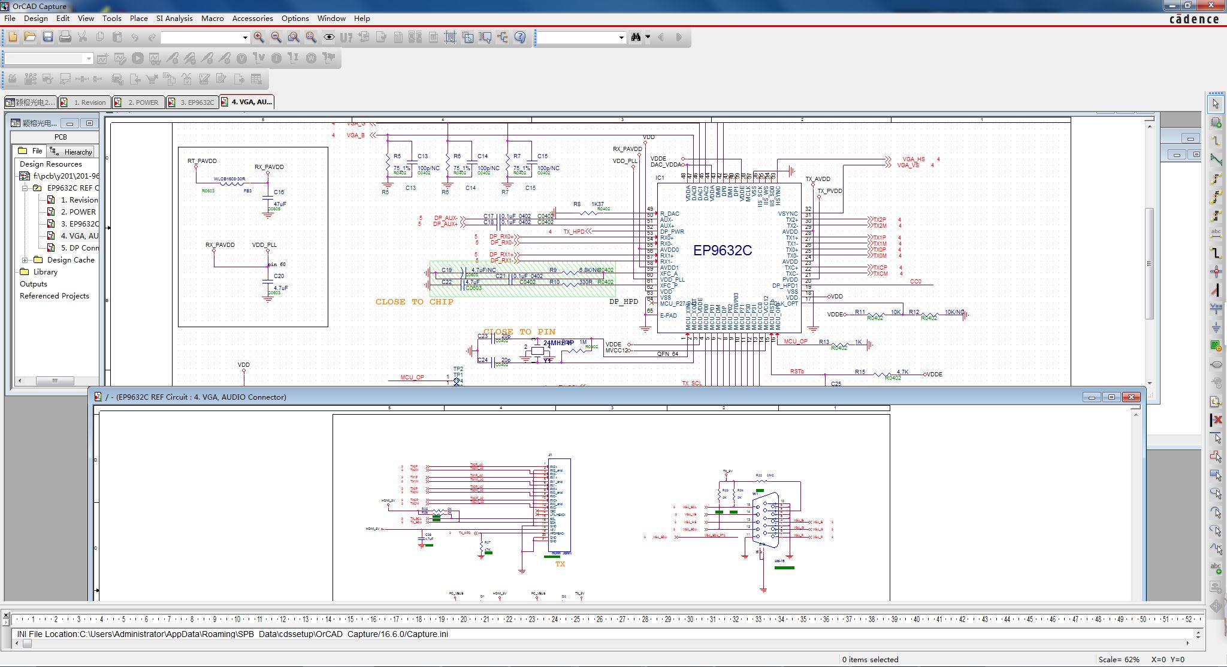
Task: Click the Print icon on the toolbar
Action: pyautogui.click(x=65, y=37)
